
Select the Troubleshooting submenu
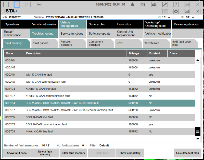point(44,34)
